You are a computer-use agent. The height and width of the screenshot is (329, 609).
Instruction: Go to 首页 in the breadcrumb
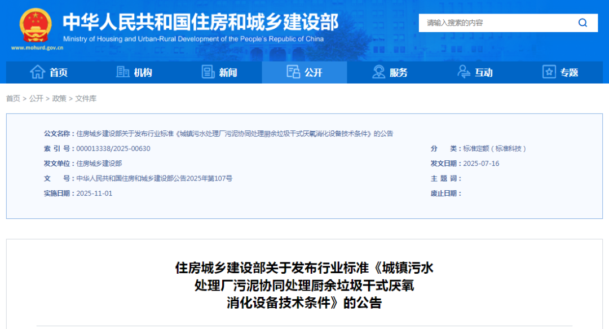tap(13, 99)
